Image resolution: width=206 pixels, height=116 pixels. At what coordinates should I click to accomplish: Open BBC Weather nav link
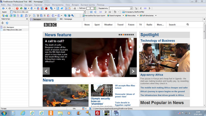[x=108, y=24]
